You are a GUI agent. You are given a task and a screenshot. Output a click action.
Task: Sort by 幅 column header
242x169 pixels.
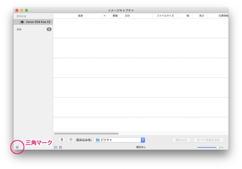tap(185, 16)
